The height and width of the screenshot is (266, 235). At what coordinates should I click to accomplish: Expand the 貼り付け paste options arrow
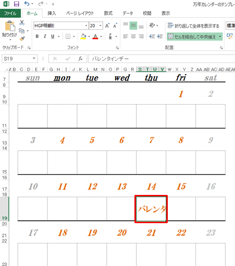tap(10, 40)
